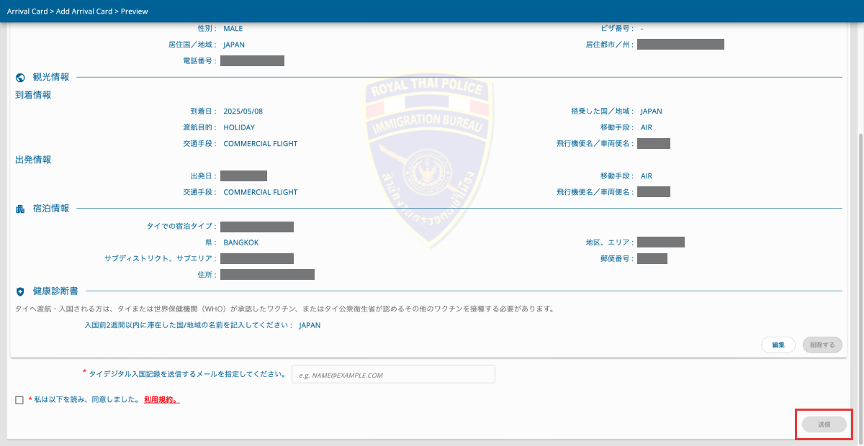Click the masked 出発日 departure date value
This screenshot has height=446, width=864.
point(243,176)
